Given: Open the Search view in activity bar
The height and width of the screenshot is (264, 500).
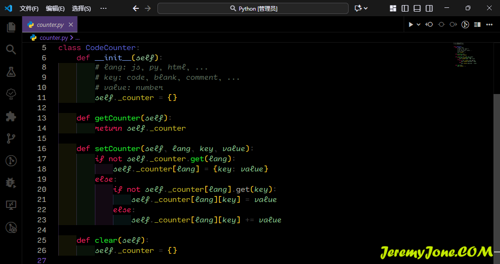Looking at the screenshot, I should pyautogui.click(x=11, y=50).
